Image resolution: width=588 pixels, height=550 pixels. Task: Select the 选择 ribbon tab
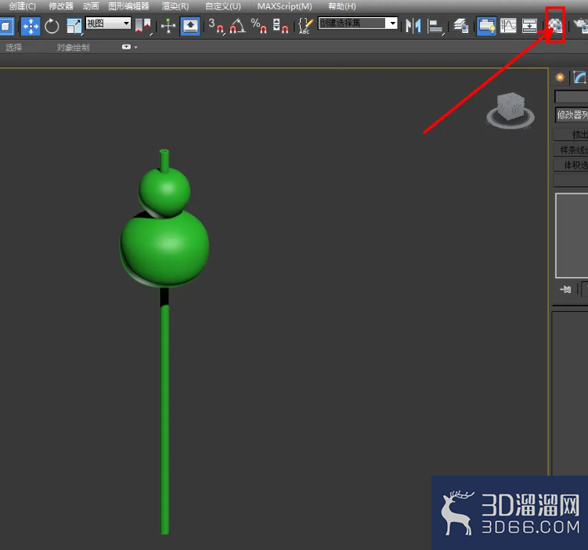(x=14, y=47)
